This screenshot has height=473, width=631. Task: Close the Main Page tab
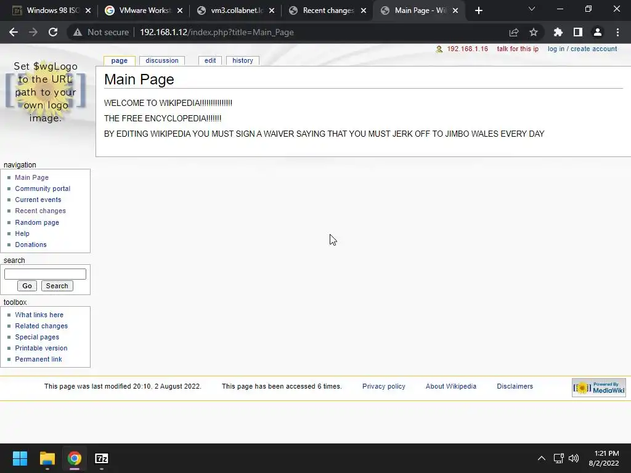tap(455, 10)
